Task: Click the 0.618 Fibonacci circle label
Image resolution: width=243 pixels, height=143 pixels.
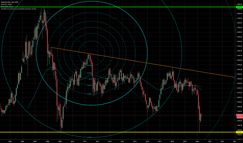Action: click(89, 85)
